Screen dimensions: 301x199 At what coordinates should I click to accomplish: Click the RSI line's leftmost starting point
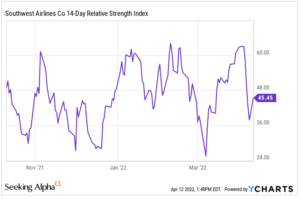click(6, 87)
